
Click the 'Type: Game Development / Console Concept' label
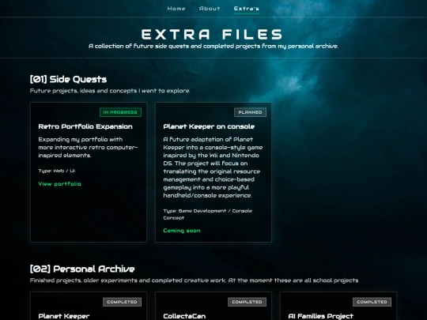click(x=207, y=214)
